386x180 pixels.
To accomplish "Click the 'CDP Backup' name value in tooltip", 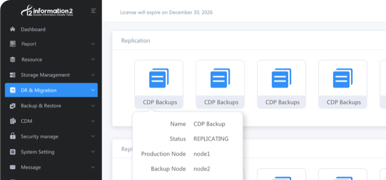I will coord(209,124).
